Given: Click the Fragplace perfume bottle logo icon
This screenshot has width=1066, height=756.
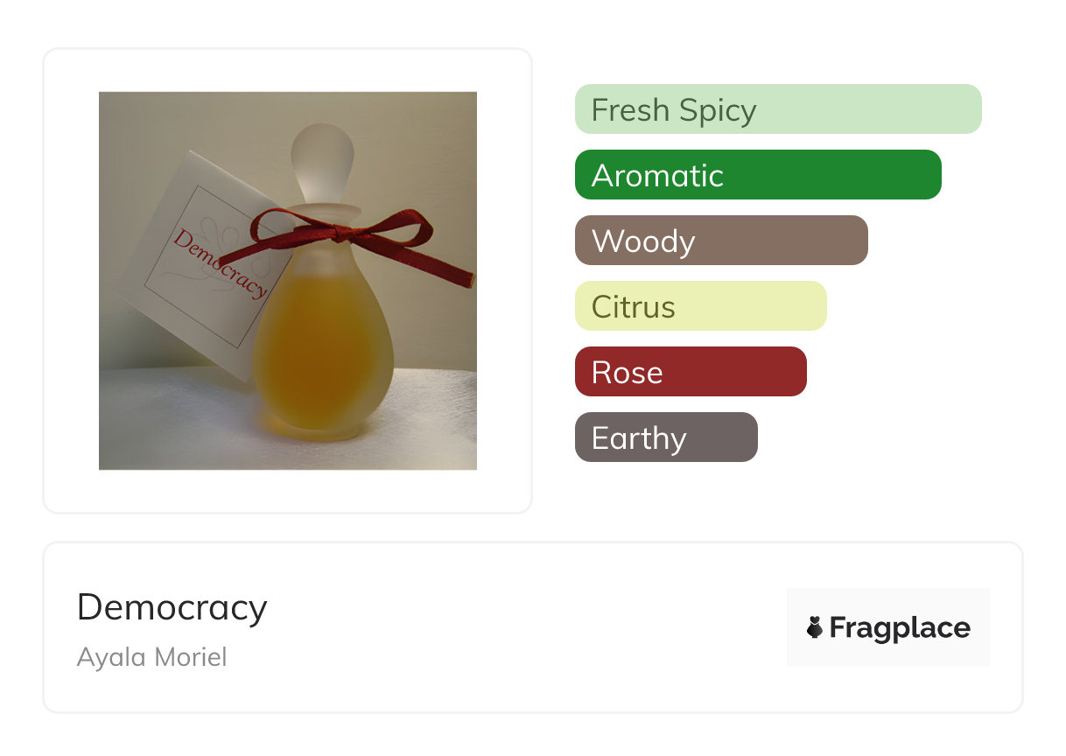Looking at the screenshot, I should (815, 627).
